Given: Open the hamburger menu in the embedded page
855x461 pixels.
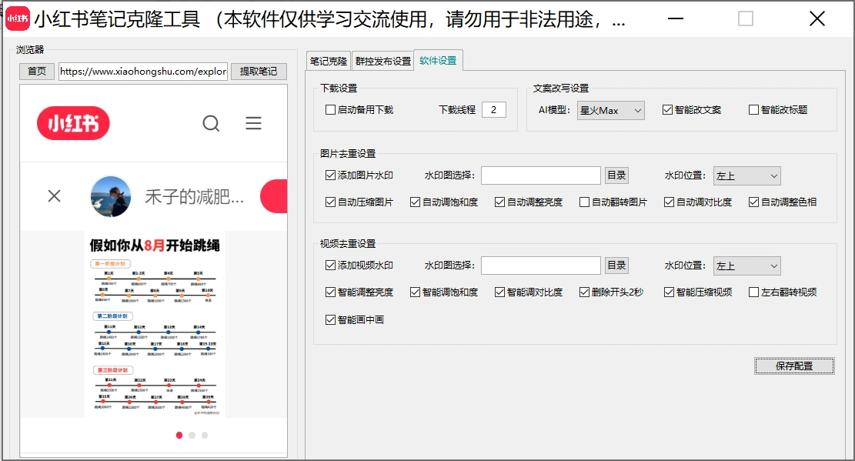Looking at the screenshot, I should coord(253,122).
